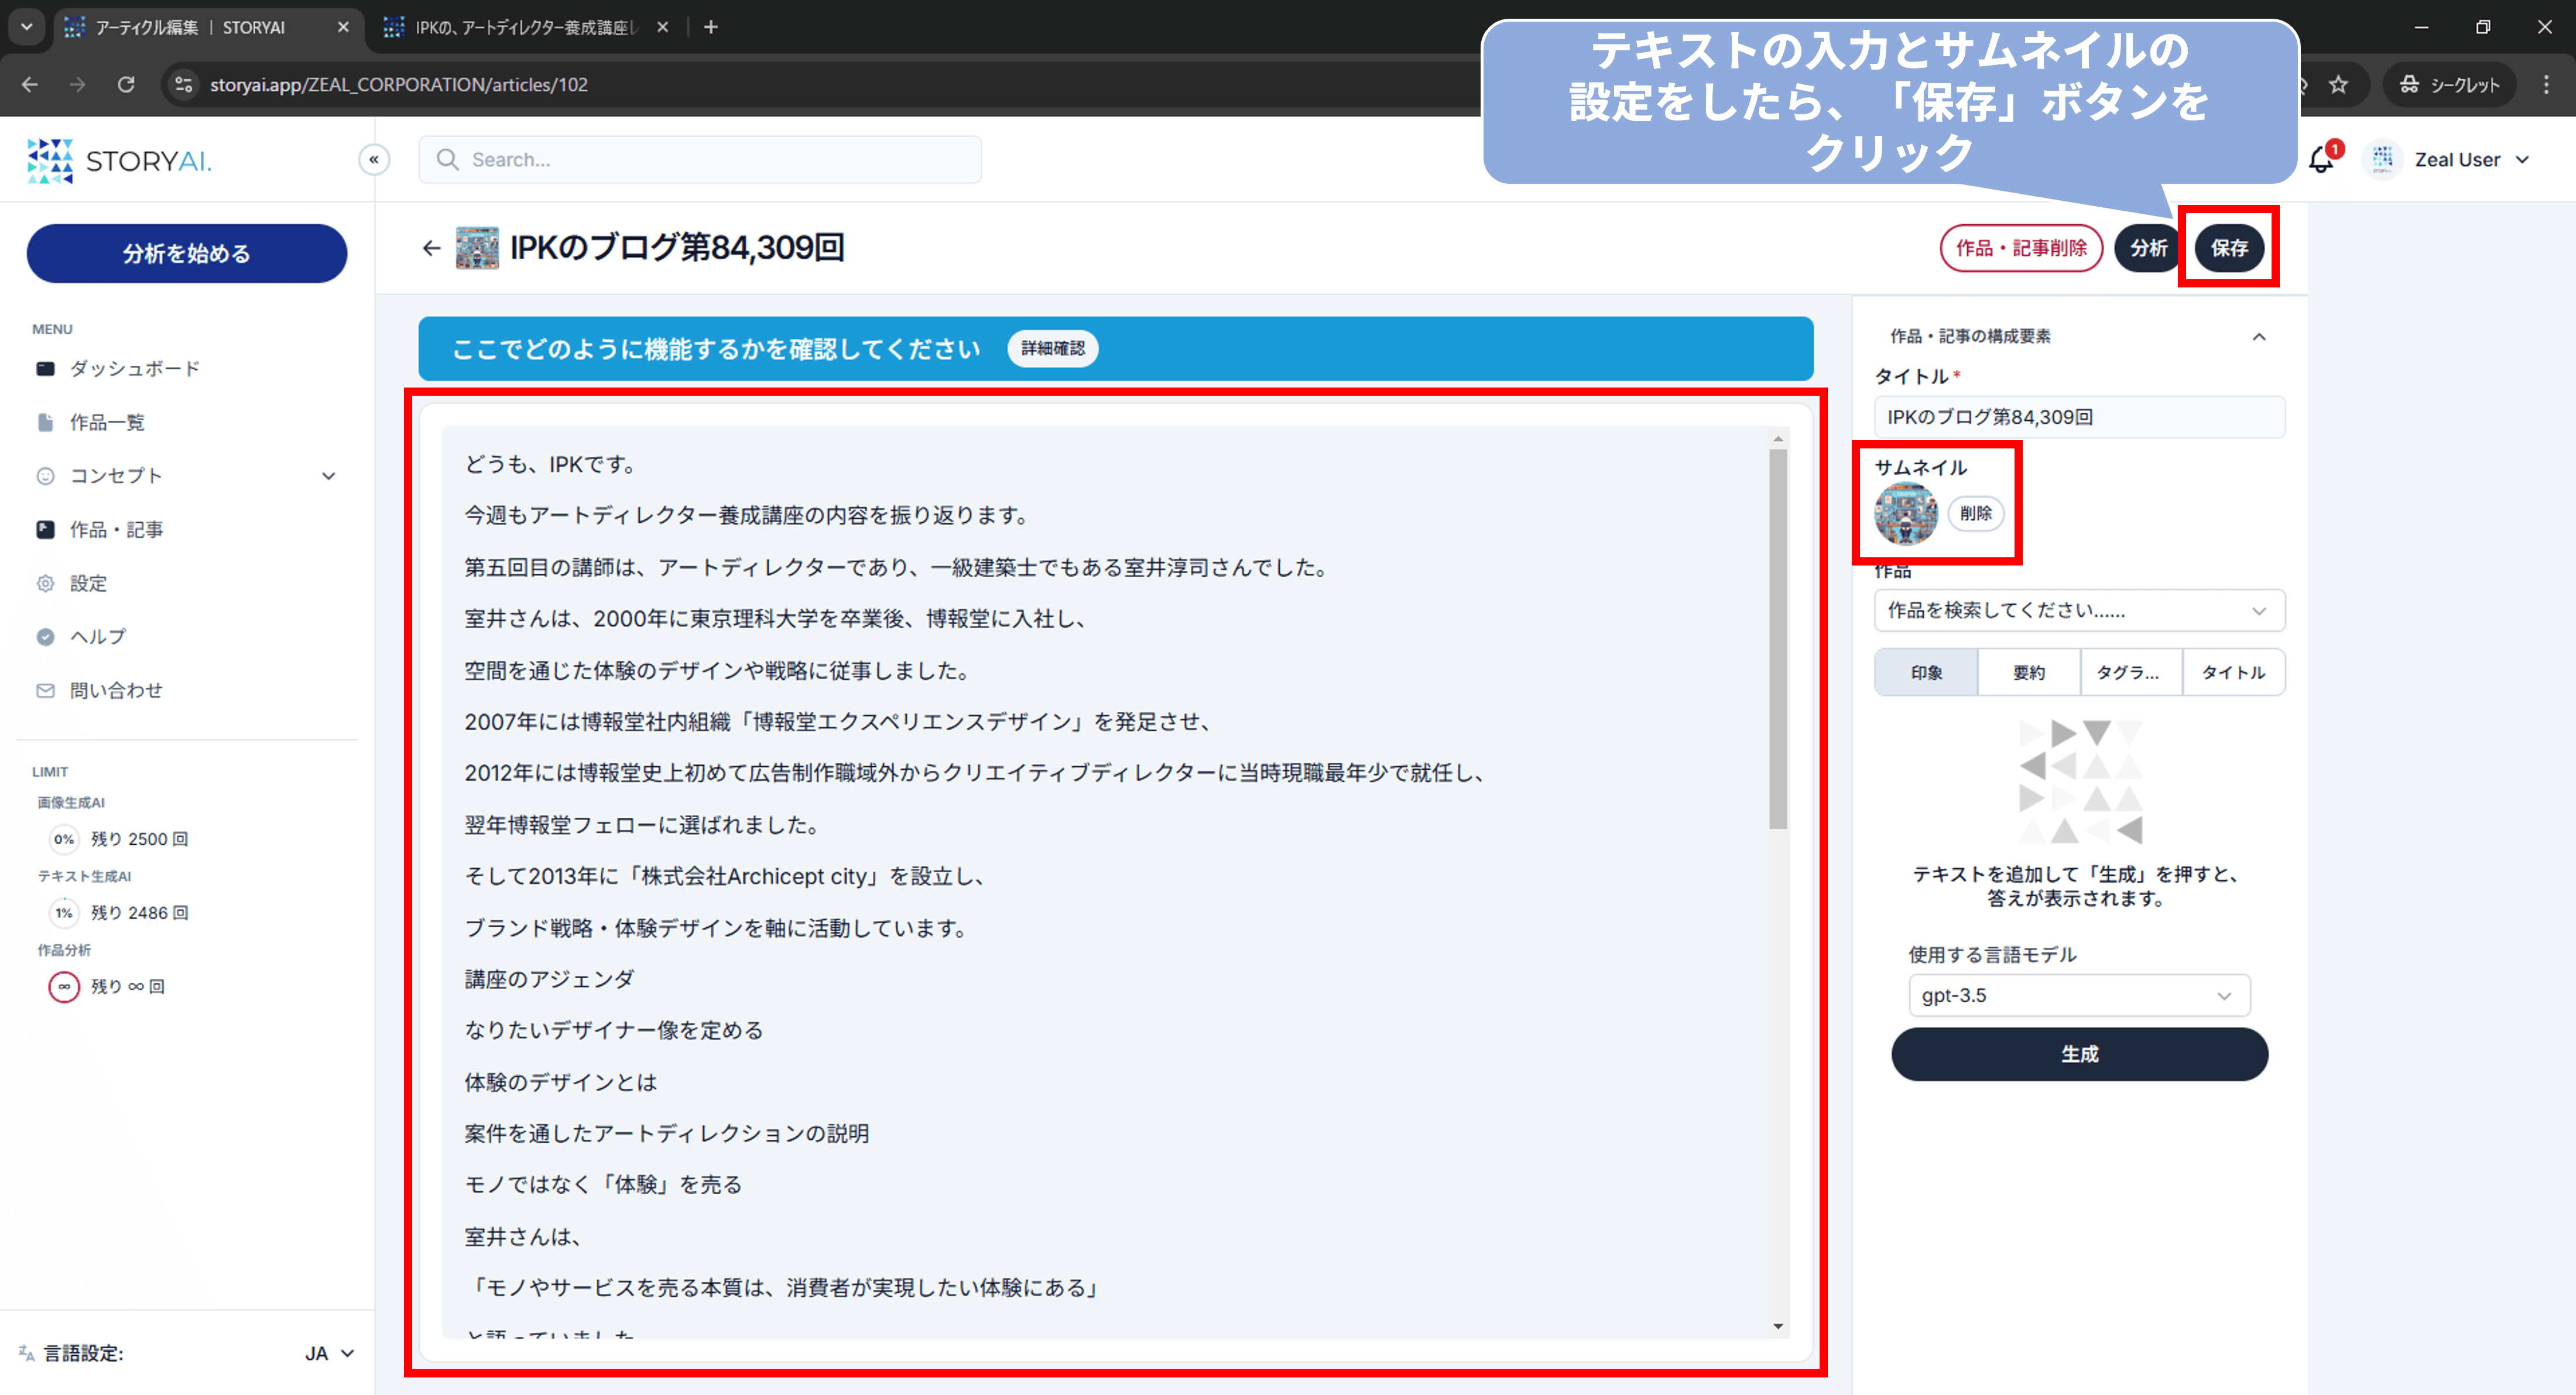Click the document icon beside 作品一覧
This screenshot has width=2576, height=1395.
tap(45, 422)
